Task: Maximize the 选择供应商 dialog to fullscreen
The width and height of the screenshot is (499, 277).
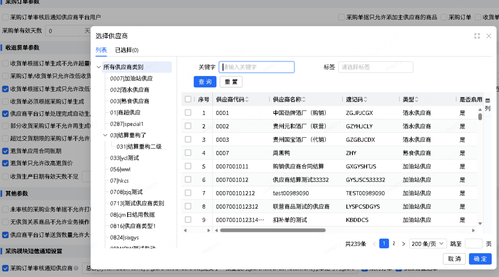Action: coord(477,36)
